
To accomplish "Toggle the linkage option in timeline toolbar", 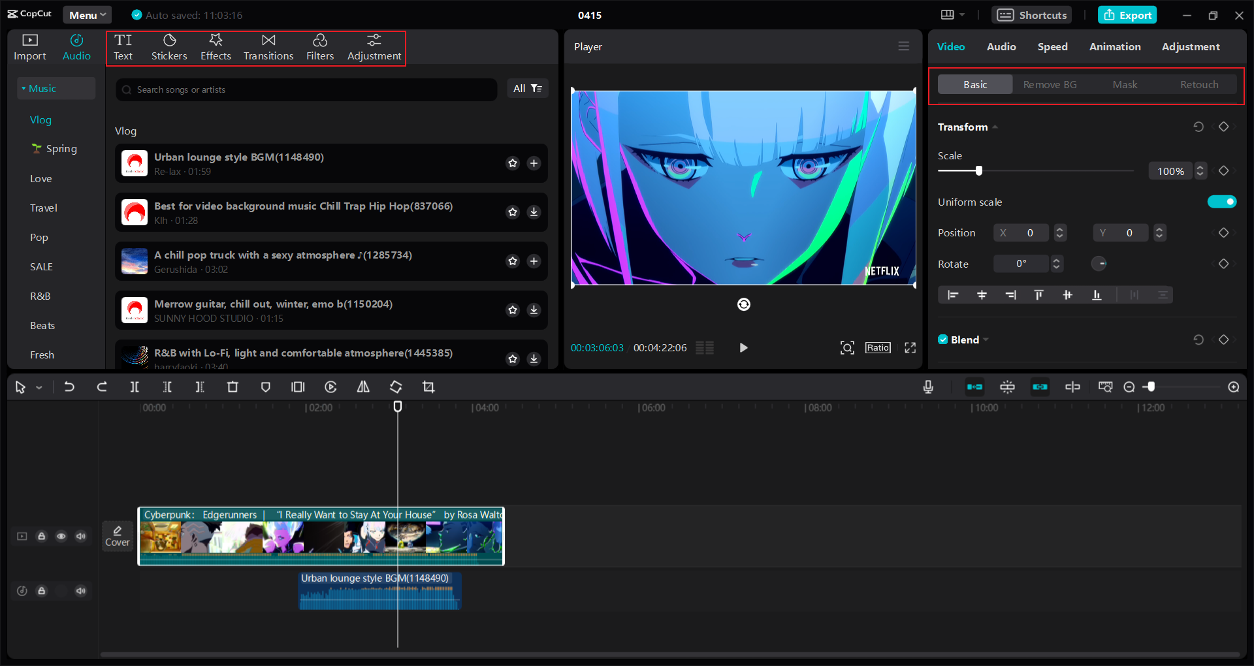I will tap(1040, 387).
